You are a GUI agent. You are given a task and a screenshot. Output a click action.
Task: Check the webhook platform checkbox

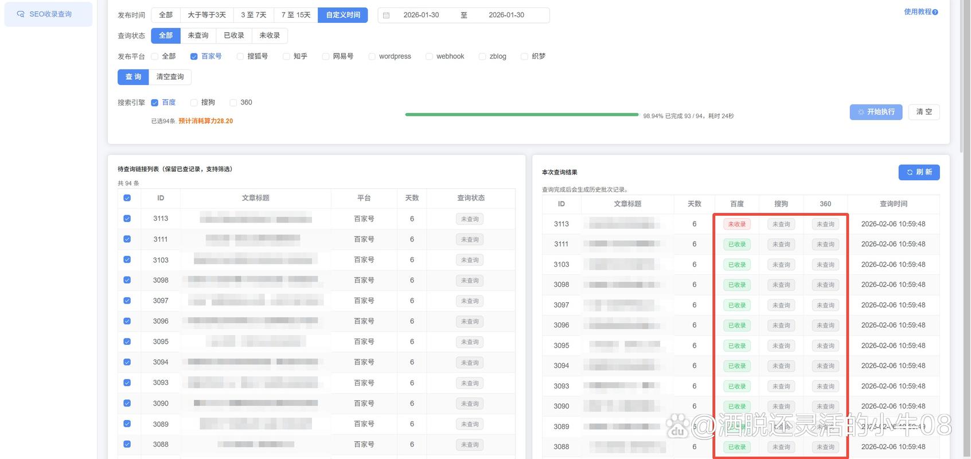point(429,56)
